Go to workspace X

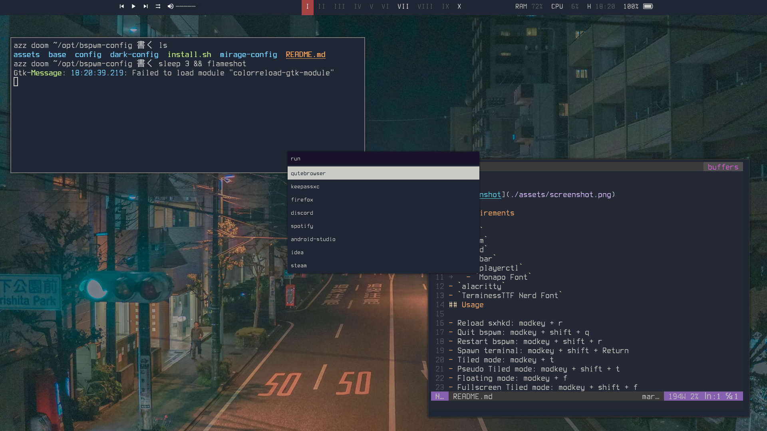459,7
